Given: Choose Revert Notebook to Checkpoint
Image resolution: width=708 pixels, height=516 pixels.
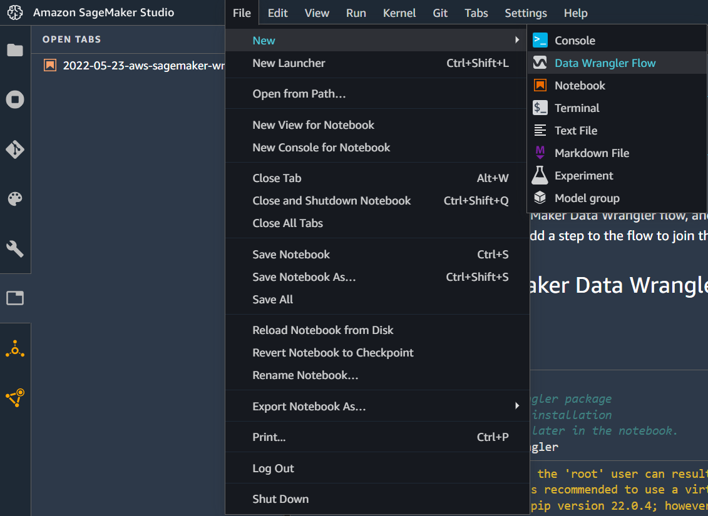Looking at the screenshot, I should [x=377, y=352].
